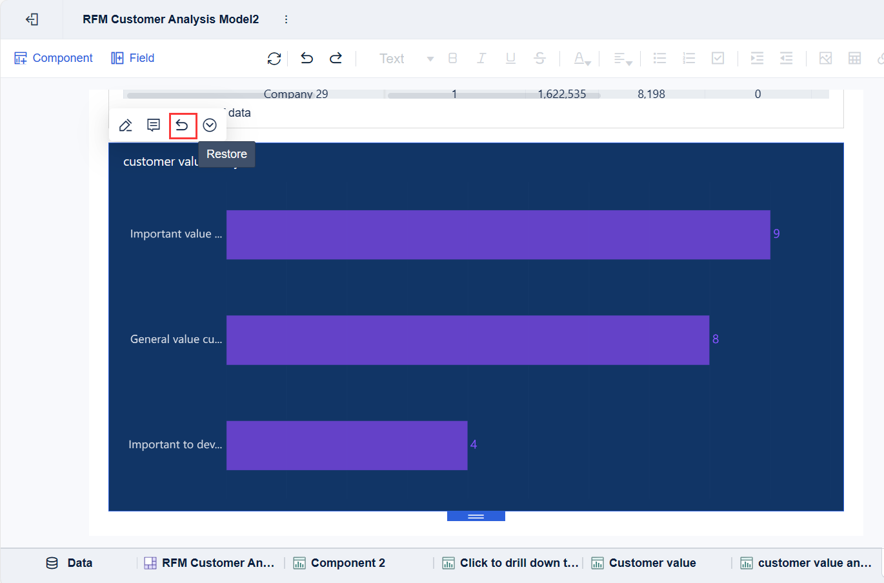Refresh the dashboard data

274,59
